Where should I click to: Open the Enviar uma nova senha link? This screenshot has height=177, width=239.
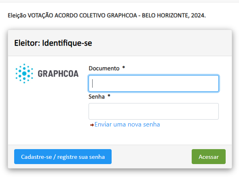(x=127, y=124)
